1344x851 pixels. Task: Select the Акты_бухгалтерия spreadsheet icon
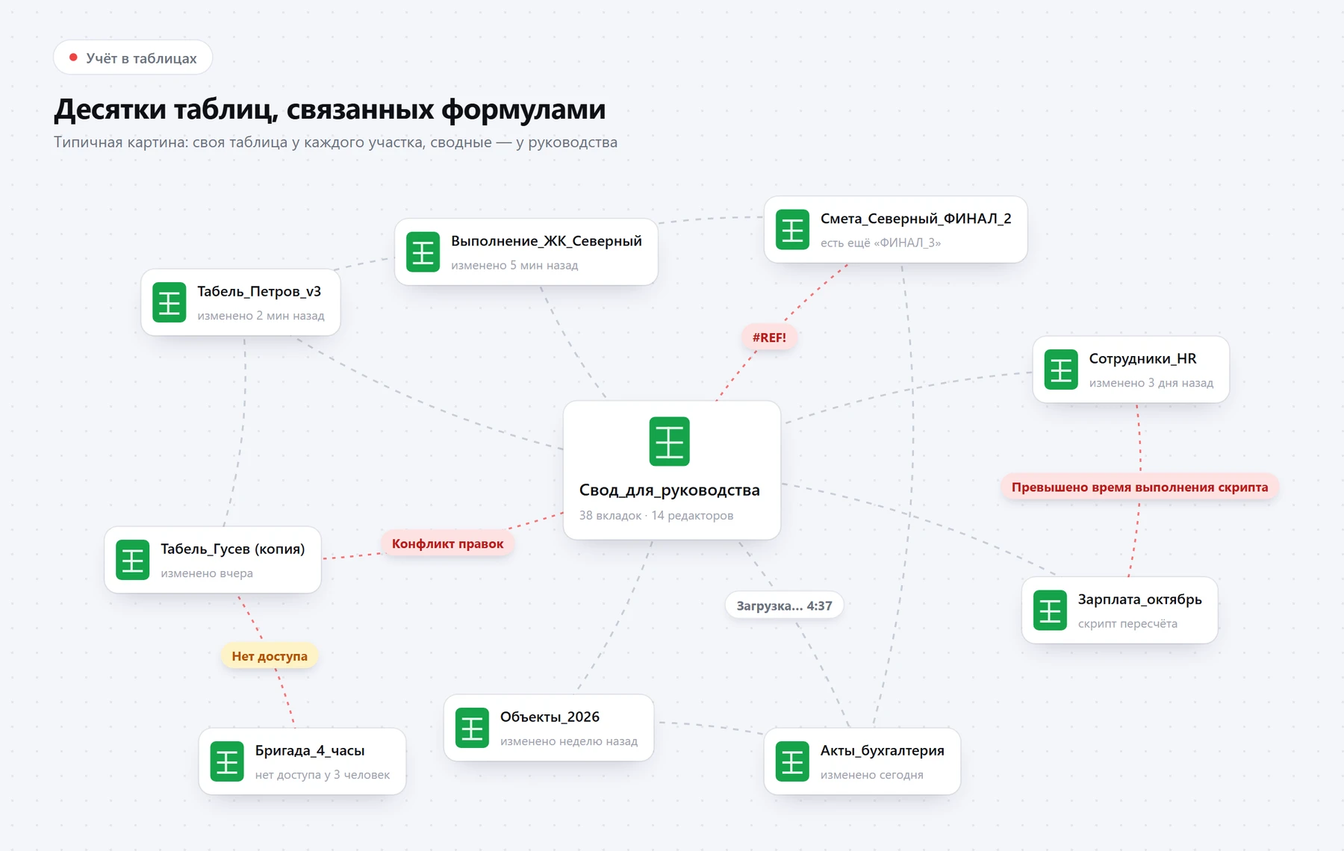793,761
